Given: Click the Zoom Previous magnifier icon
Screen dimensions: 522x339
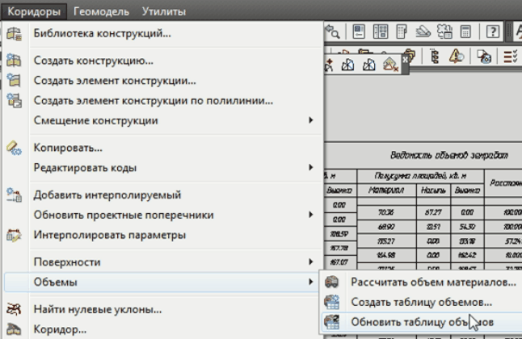Looking at the screenshot, I should pyautogui.click(x=332, y=32).
